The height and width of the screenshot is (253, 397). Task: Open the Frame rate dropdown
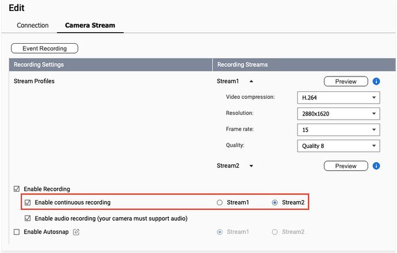338,130
